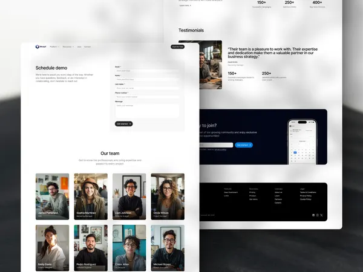Open the footer Cookie Policy link
Screen dimensions: 363x272
[306, 199]
